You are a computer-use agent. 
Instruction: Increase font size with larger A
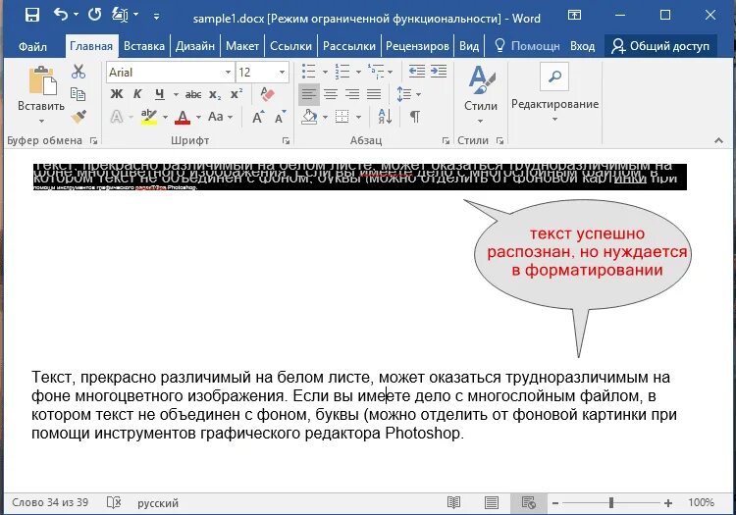[258, 117]
